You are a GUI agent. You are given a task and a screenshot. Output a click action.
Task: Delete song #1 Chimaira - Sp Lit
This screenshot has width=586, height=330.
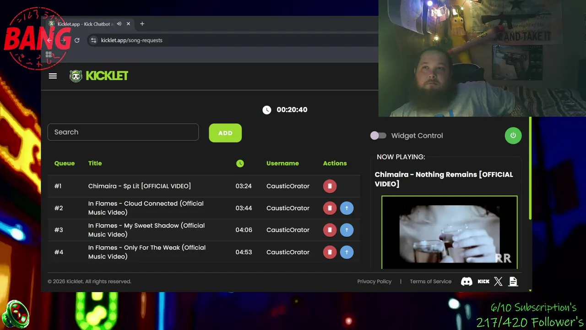pos(330,186)
